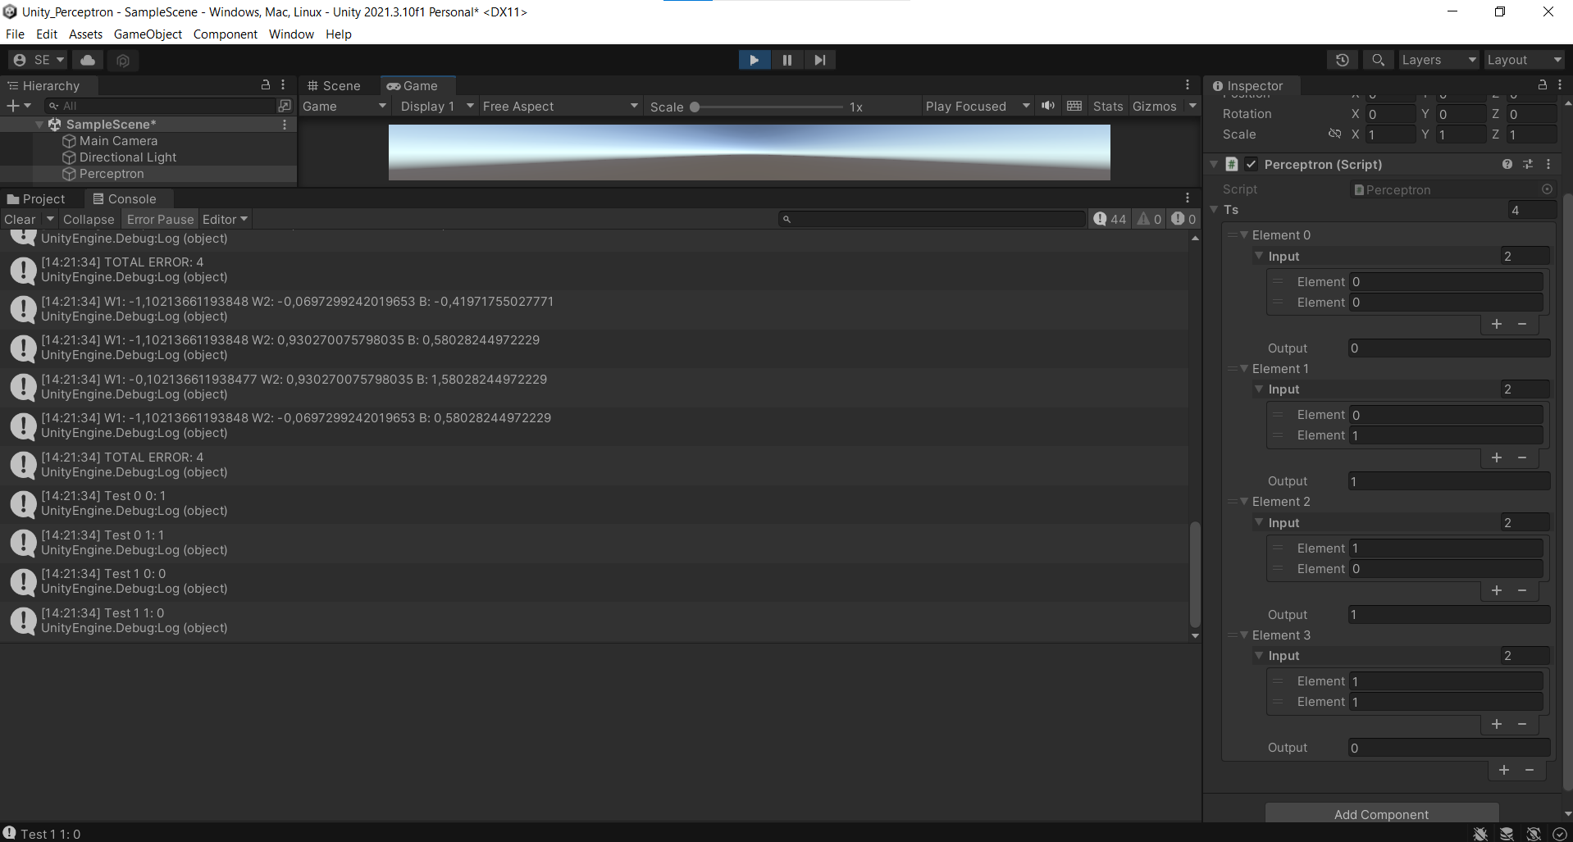Open the search window from the top toolbar

1377,59
